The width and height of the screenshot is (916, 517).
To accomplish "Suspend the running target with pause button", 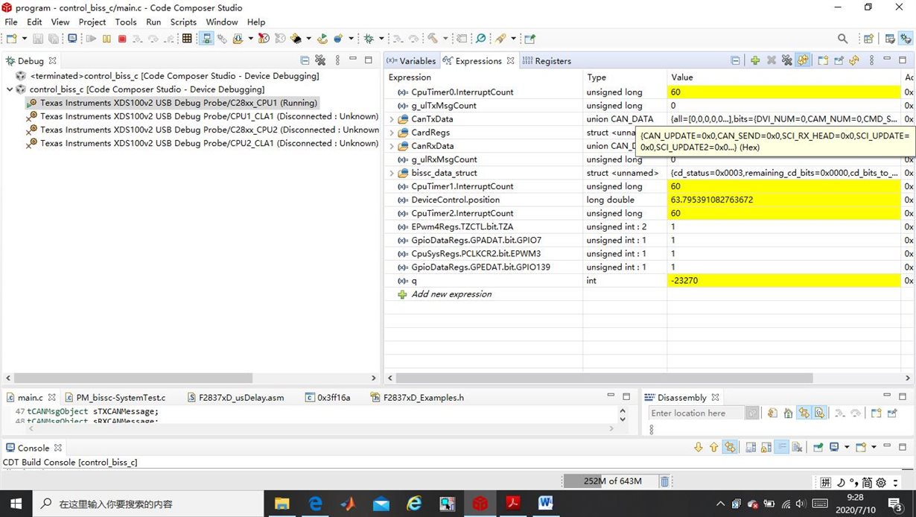I will click(107, 39).
